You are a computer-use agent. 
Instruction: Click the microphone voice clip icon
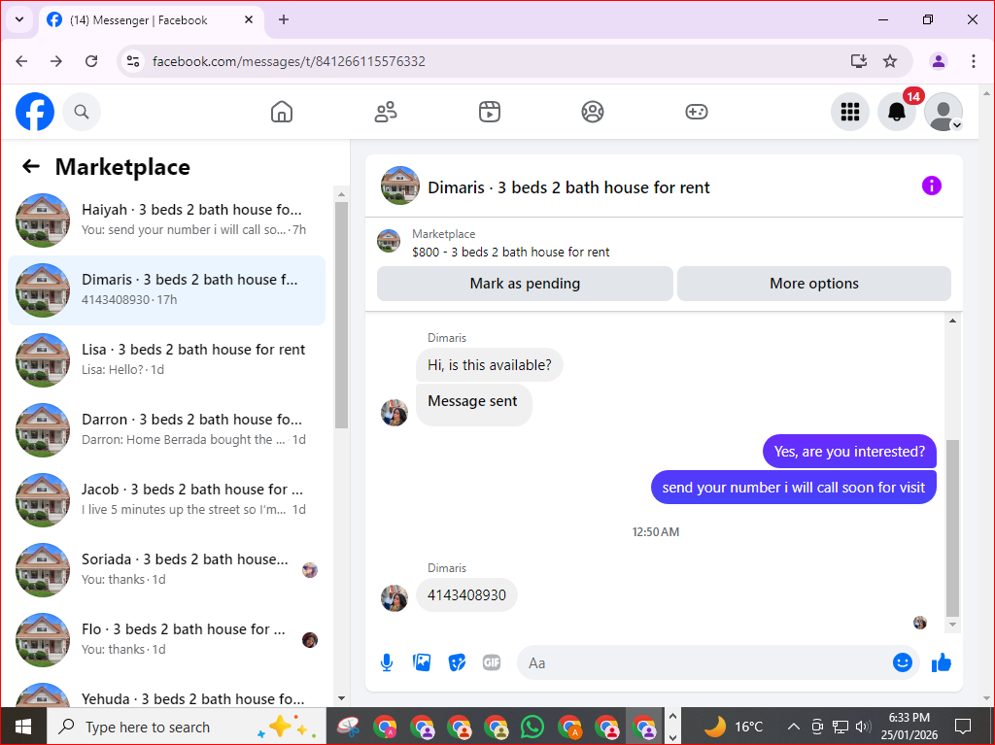coord(387,663)
